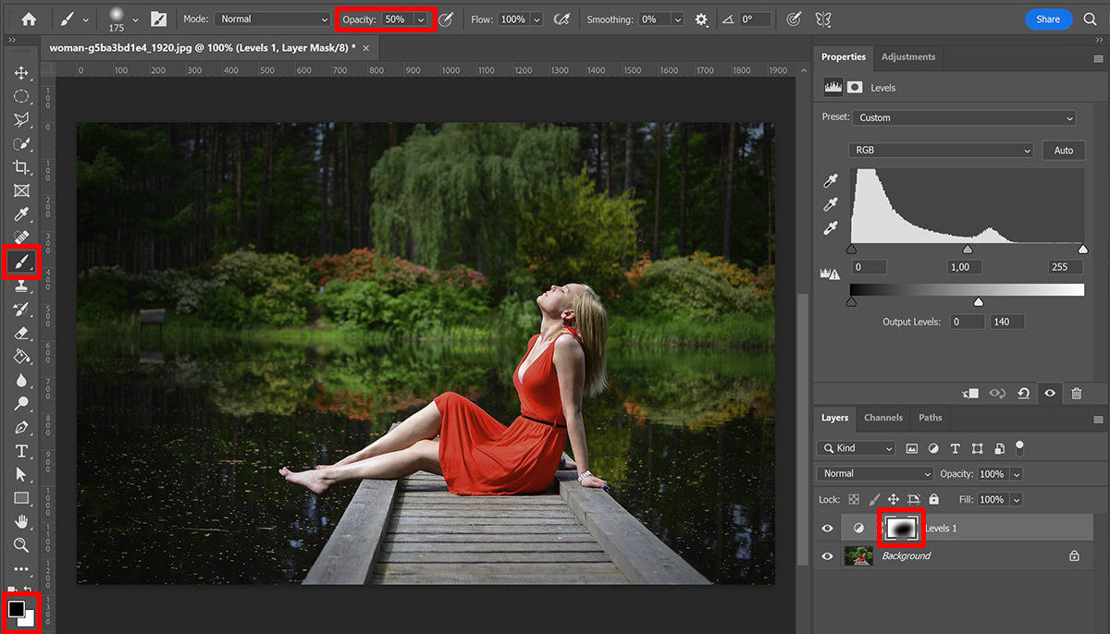This screenshot has width=1110, height=634.
Task: Hide the Background layer
Action: [x=828, y=555]
